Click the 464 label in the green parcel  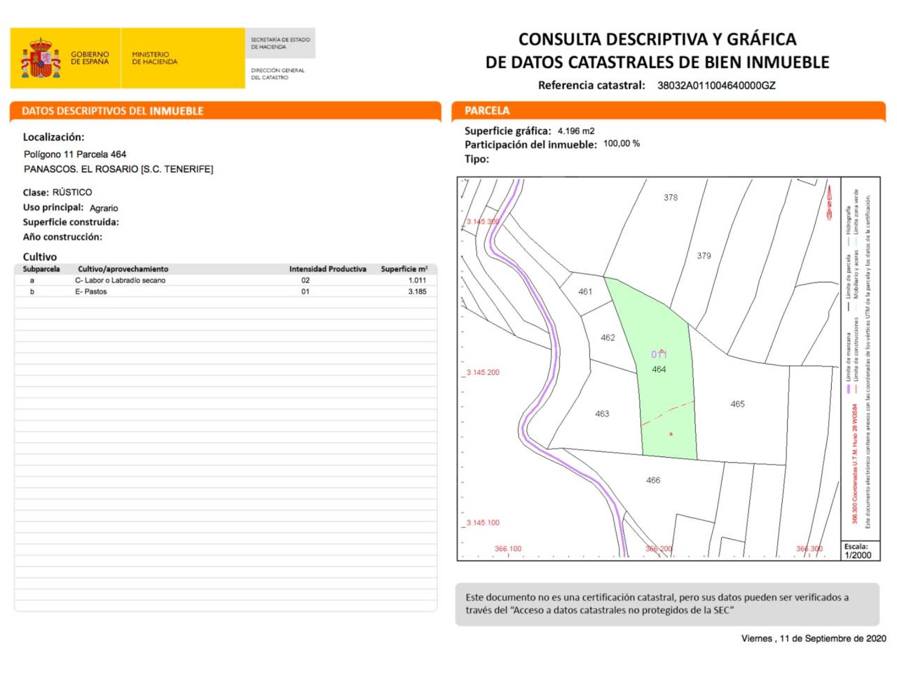point(659,369)
